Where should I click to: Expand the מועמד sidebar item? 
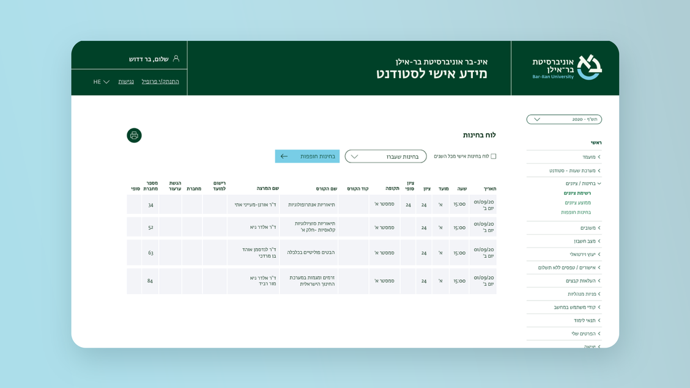click(592, 157)
